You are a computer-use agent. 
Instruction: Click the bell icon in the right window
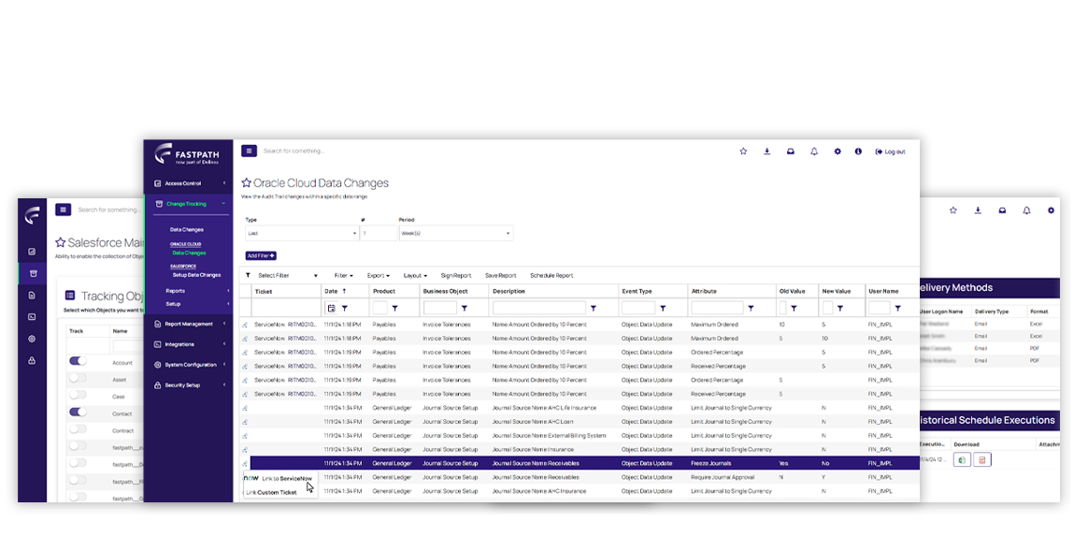point(1026,210)
